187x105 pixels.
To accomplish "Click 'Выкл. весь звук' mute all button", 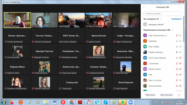I will (x=166, y=95).
